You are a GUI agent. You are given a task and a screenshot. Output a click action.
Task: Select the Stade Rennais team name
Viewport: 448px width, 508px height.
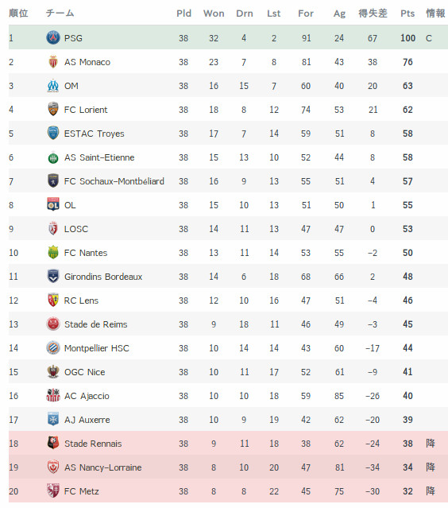(93, 444)
